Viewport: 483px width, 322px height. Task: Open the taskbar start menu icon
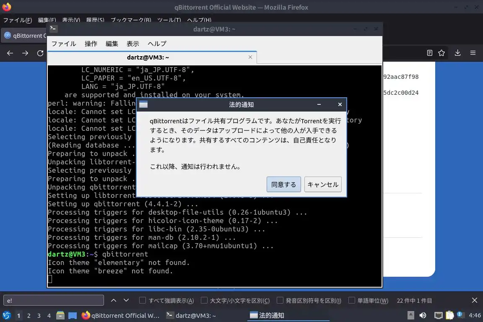point(6,316)
